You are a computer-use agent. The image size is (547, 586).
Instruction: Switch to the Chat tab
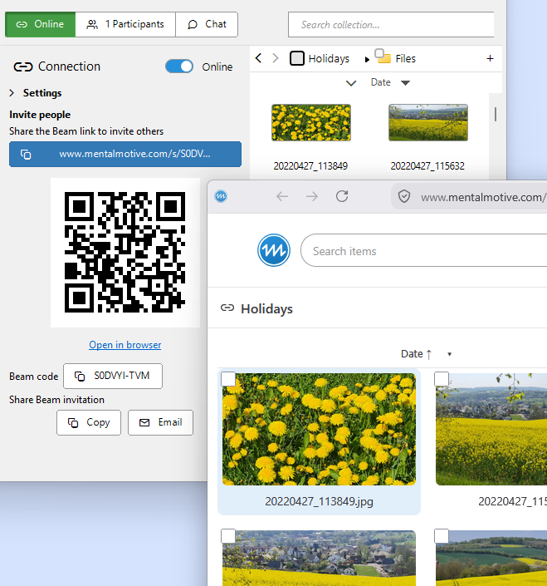[207, 24]
